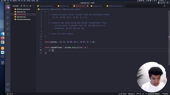Open the Explorer view in activity bar
Screen dimensions: 170x95
8,7
